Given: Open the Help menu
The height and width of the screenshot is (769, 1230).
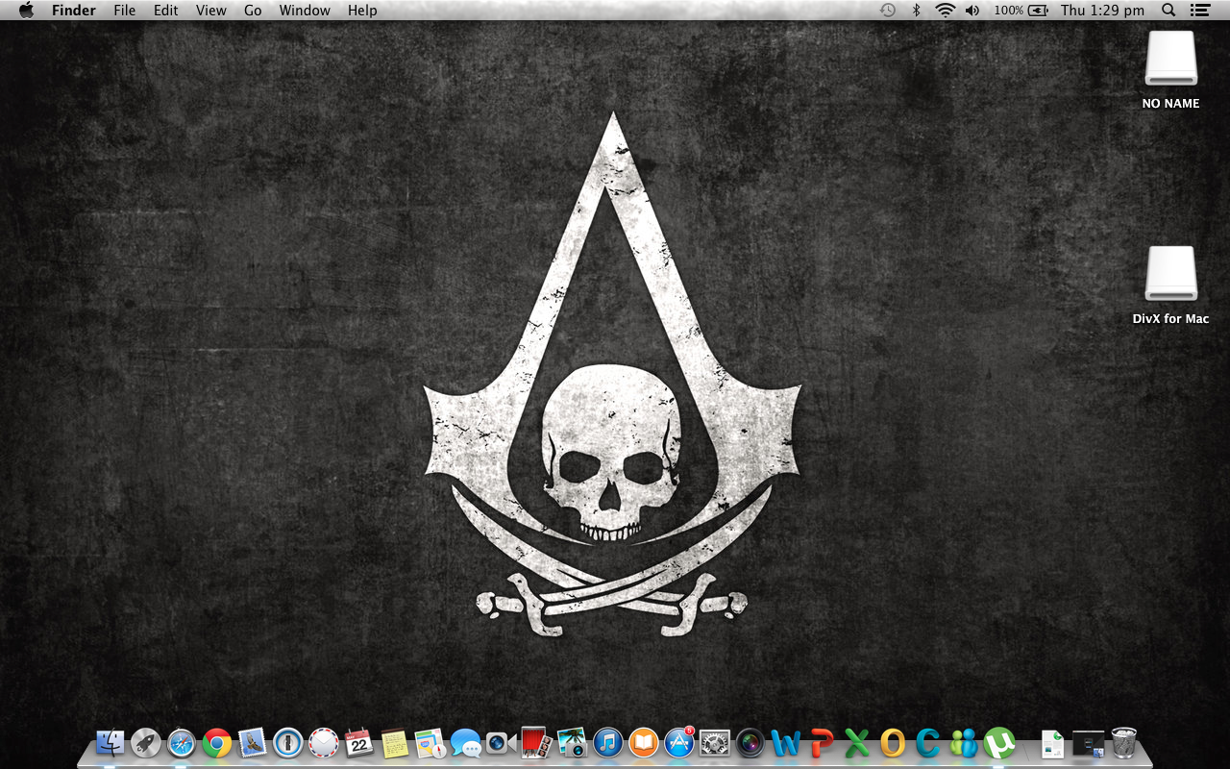Looking at the screenshot, I should 362,11.
